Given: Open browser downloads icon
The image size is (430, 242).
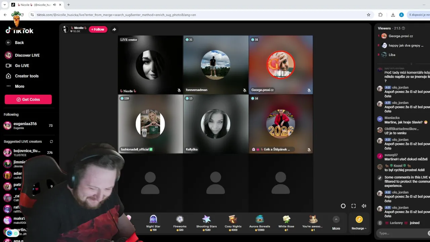Looking at the screenshot, I should click(x=393, y=15).
